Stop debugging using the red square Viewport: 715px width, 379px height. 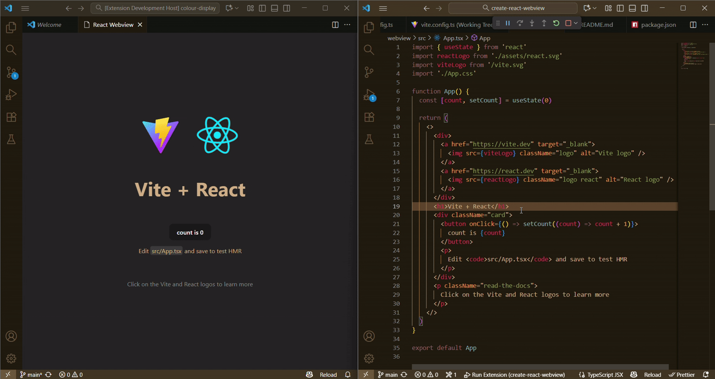coord(568,23)
